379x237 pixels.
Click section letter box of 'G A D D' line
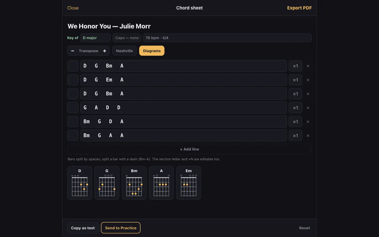[x=73, y=108]
